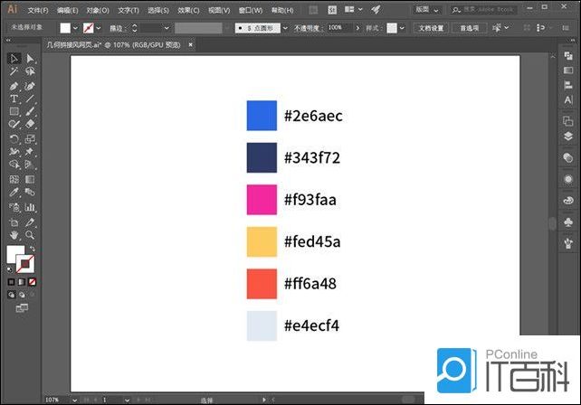Select the Lasso tool
Screen dimensions: 581x405
pyautogui.click(x=30, y=71)
